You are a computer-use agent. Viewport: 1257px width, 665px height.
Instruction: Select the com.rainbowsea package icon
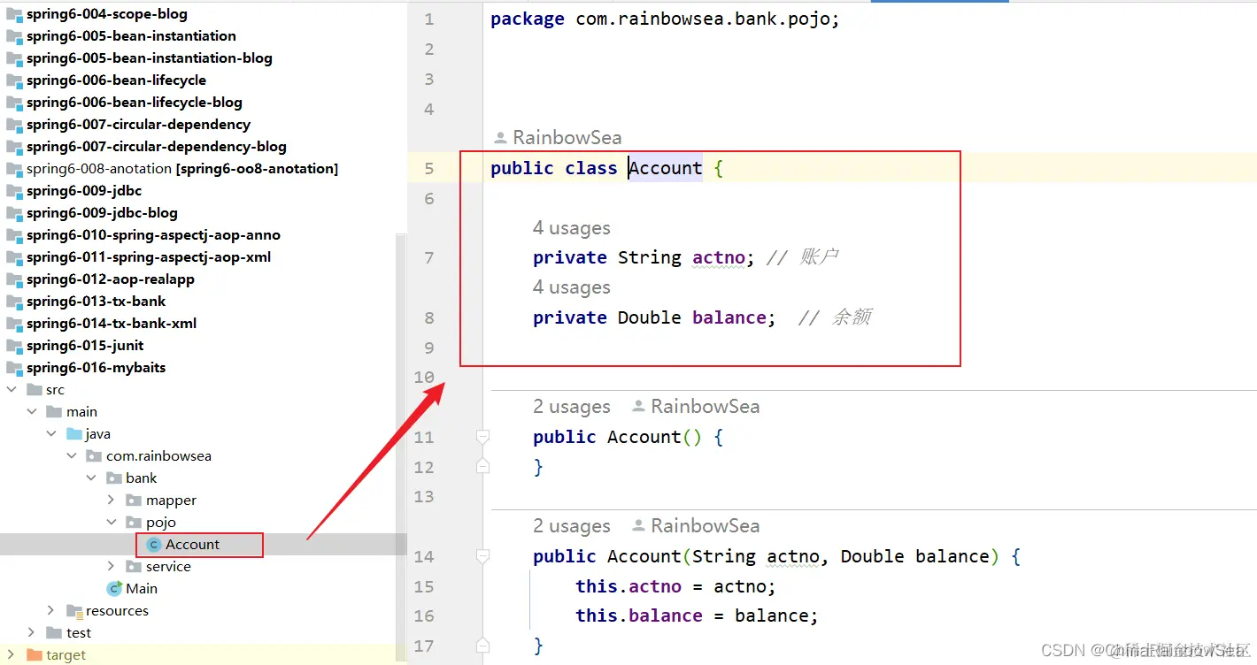pos(94,456)
